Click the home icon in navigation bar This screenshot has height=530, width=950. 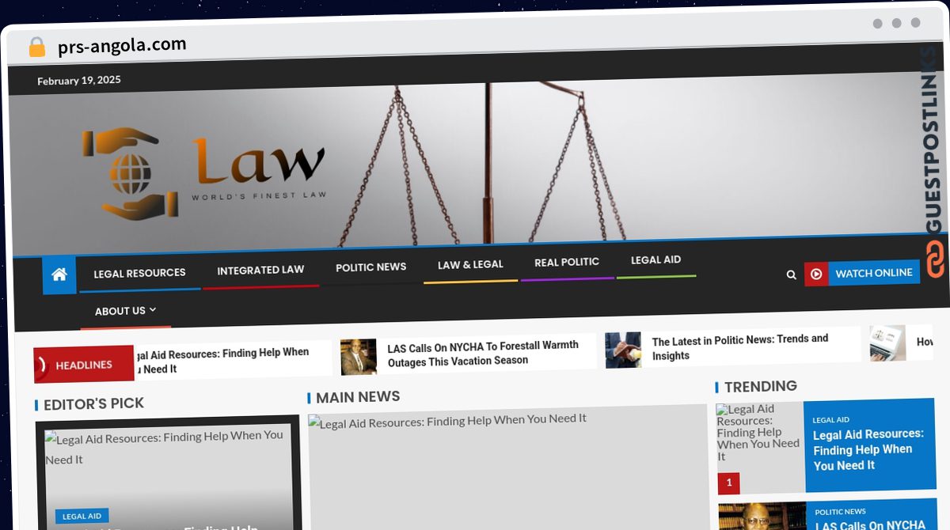[x=59, y=274]
